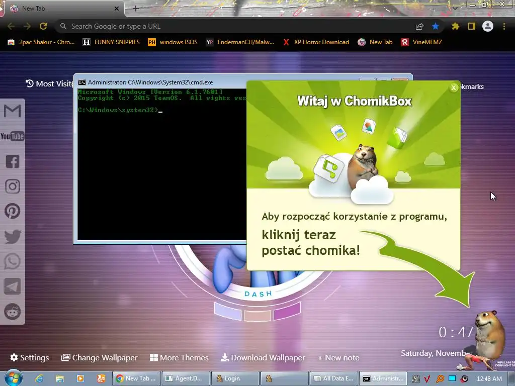Switch to the Login taskbar button
Image resolution: width=515 pixels, height=386 pixels.
pos(235,378)
